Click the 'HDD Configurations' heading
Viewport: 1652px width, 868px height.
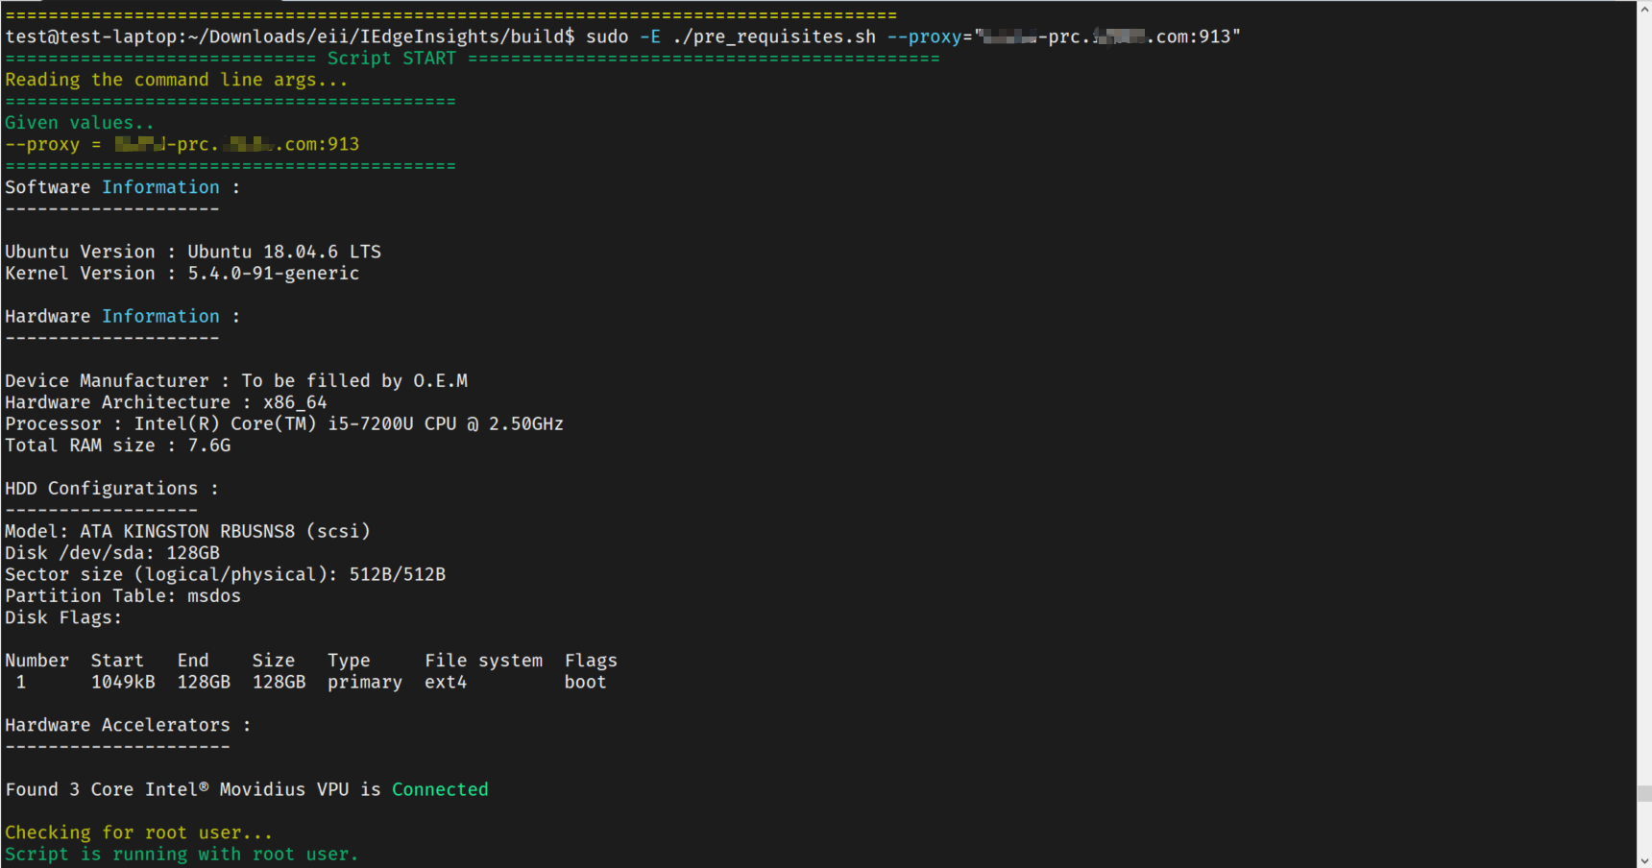point(102,489)
